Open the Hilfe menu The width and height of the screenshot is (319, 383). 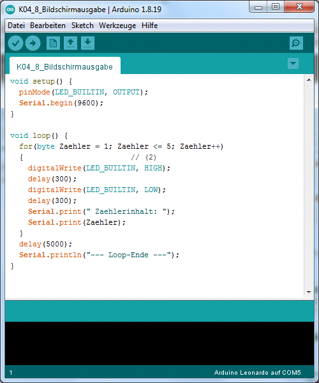[150, 26]
